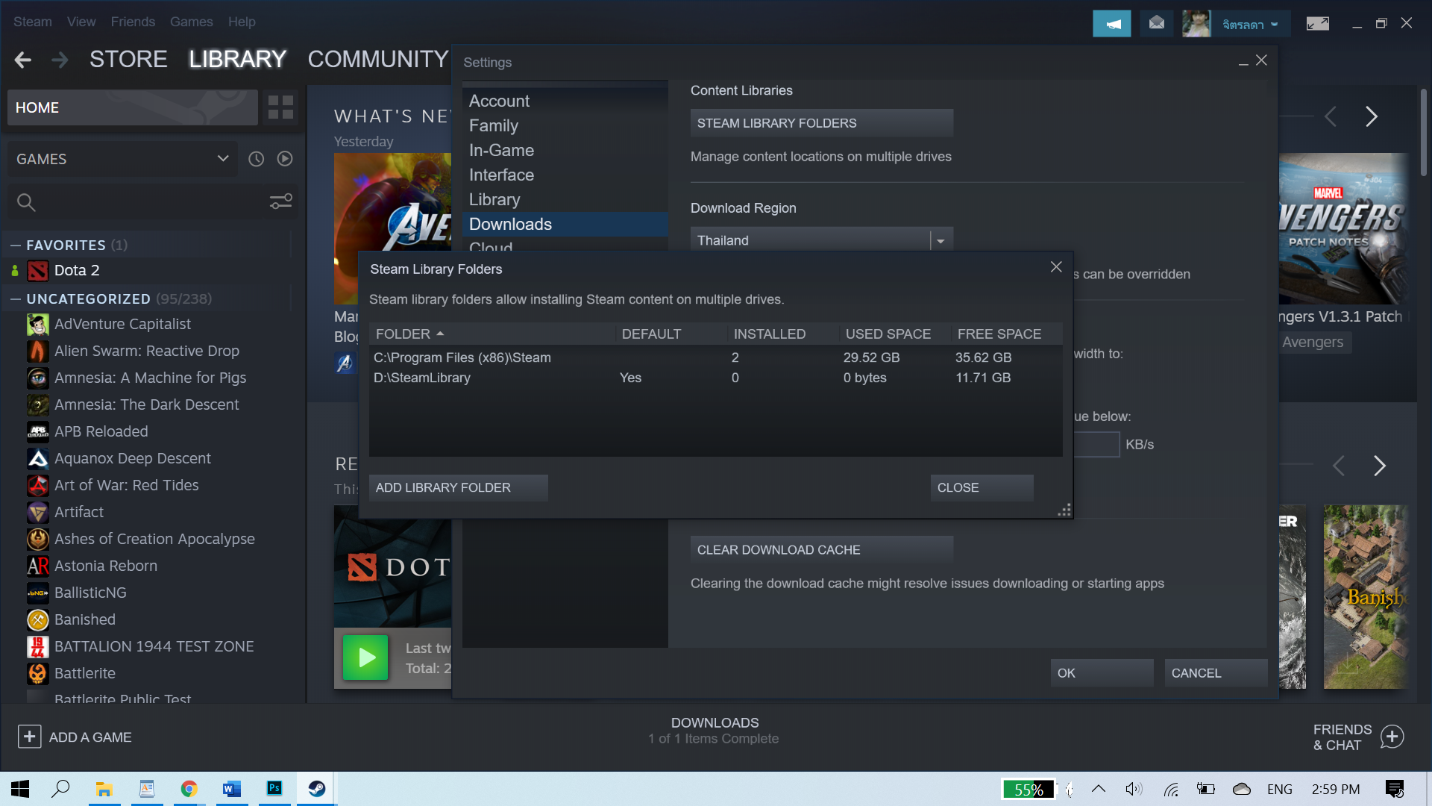Screen dimensions: 1432x806
Task: Open advanced filter sliders icon
Action: [x=281, y=202]
